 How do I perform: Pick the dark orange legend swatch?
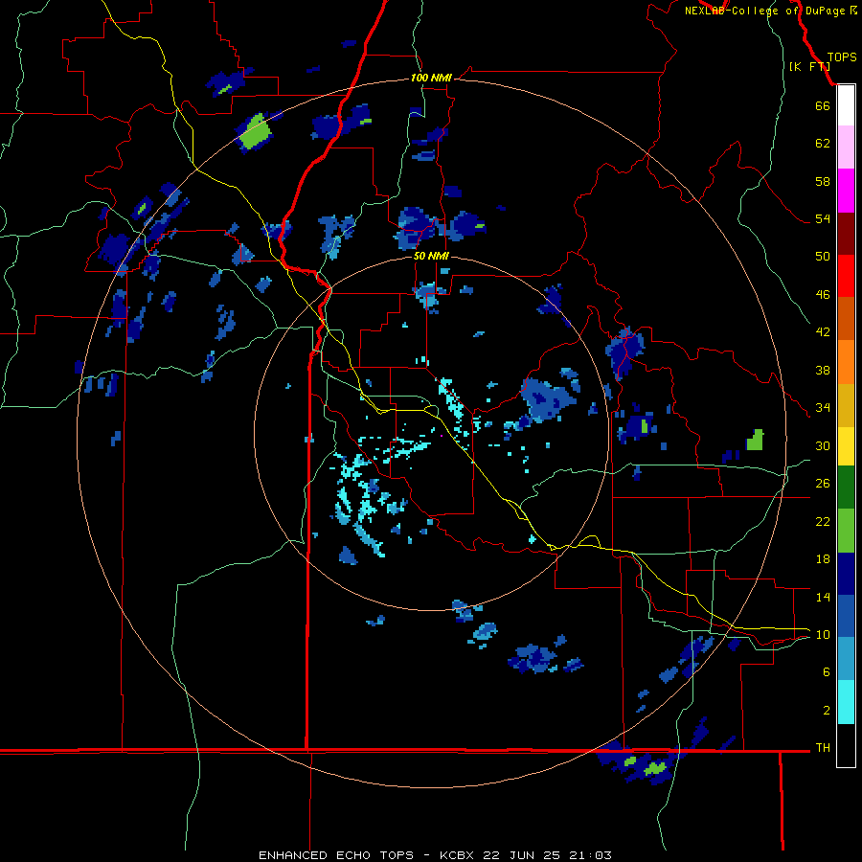(846, 318)
